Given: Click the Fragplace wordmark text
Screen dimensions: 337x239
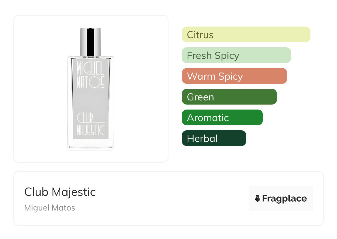Looking at the screenshot, I should (284, 198).
